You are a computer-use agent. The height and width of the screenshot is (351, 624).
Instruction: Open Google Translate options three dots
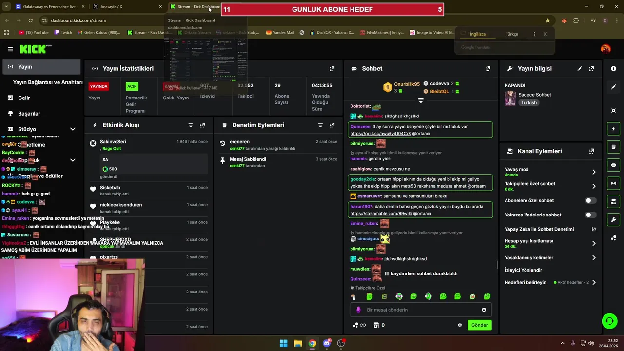534,34
